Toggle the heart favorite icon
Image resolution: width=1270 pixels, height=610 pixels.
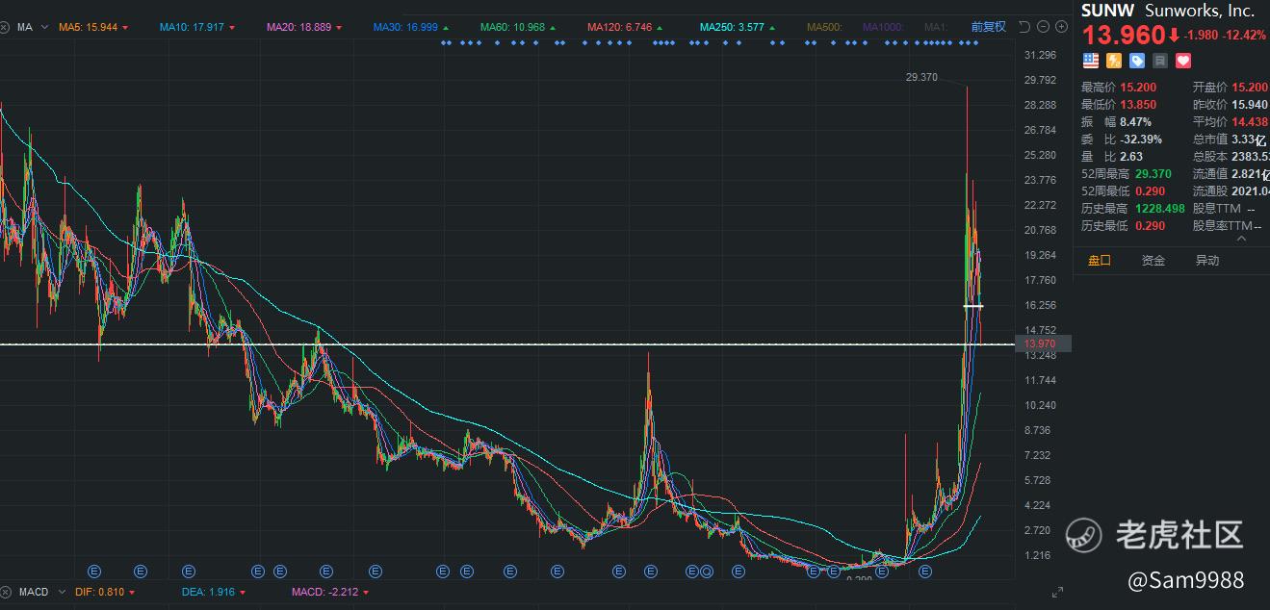(x=1183, y=61)
